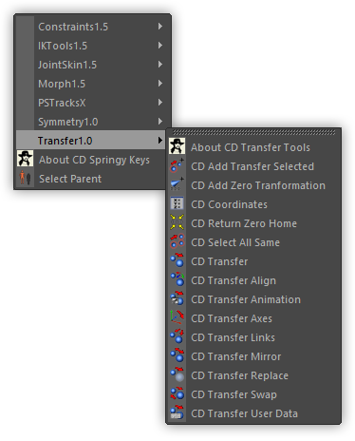
Task: Click the yellow CD Return Zero Home icon
Action: tap(177, 223)
